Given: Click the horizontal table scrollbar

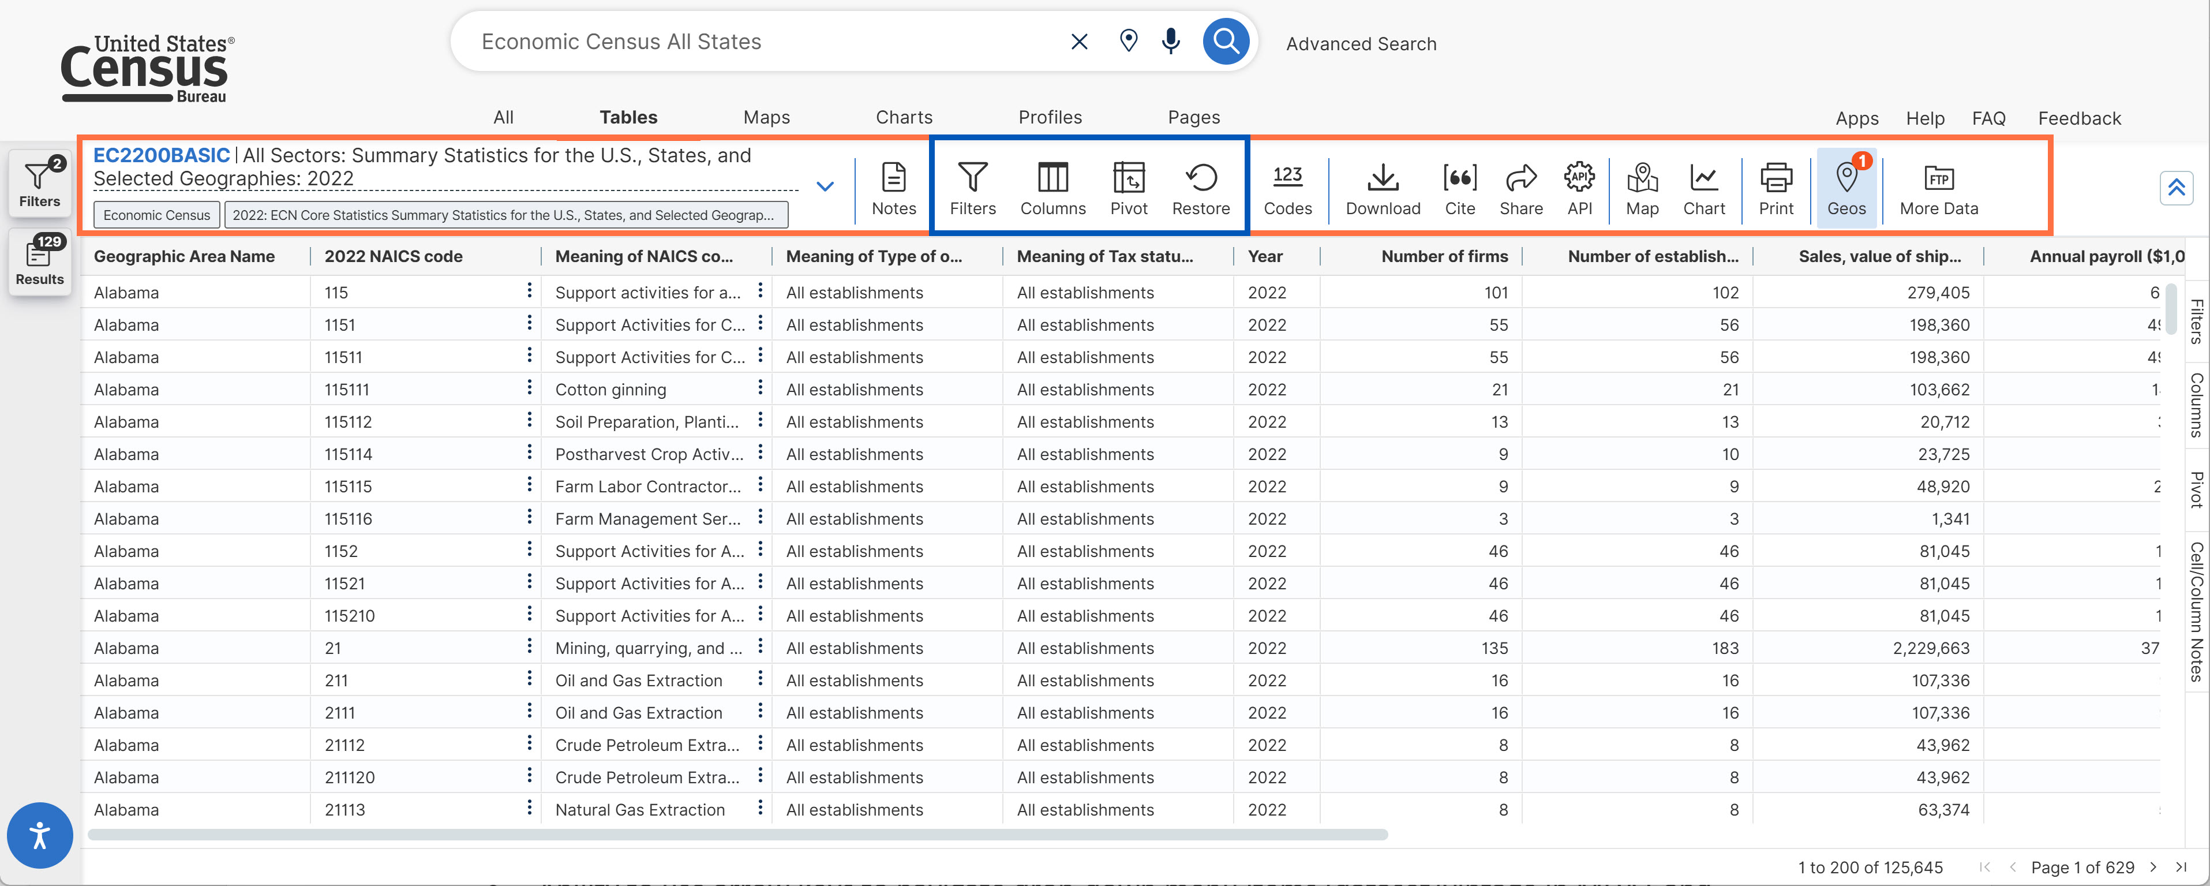Looking at the screenshot, I should coord(738,835).
